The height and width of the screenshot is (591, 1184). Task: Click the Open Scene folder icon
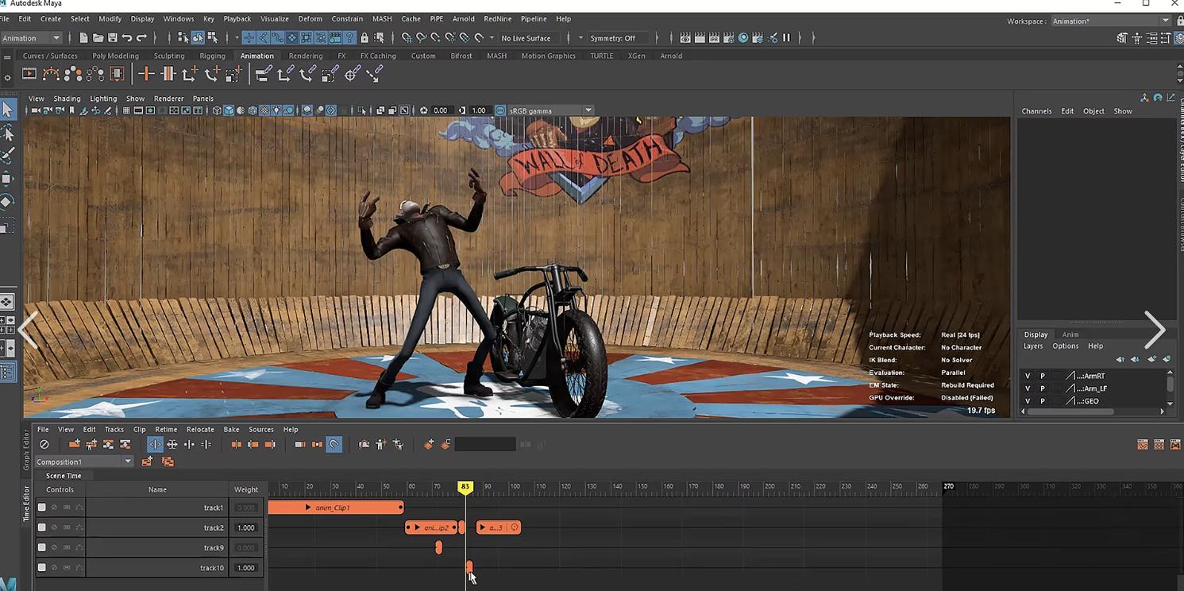coord(98,38)
